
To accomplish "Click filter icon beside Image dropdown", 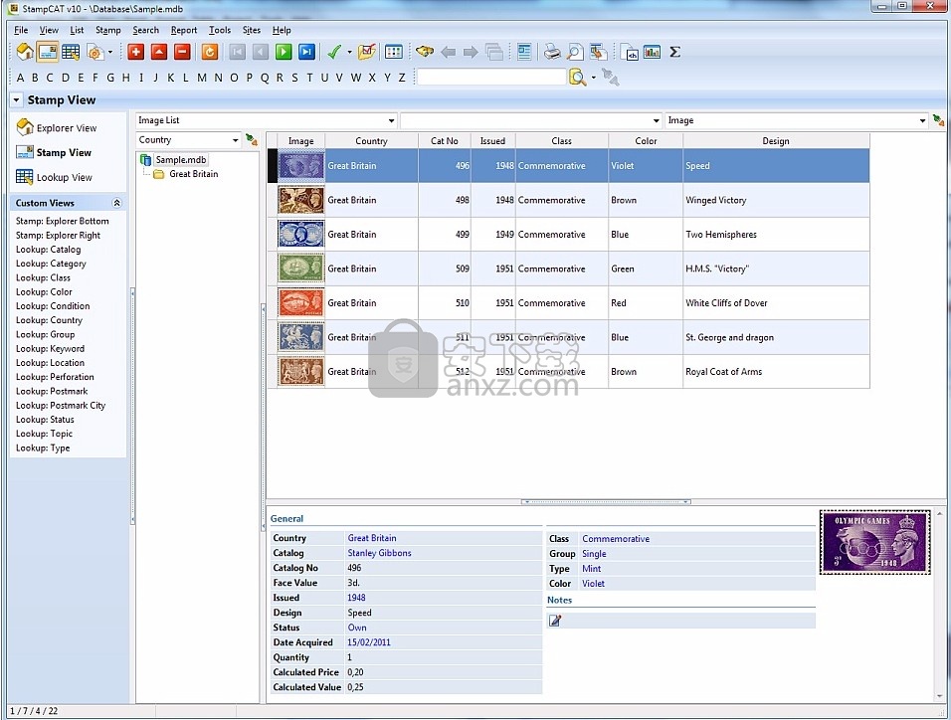I will pos(938,120).
